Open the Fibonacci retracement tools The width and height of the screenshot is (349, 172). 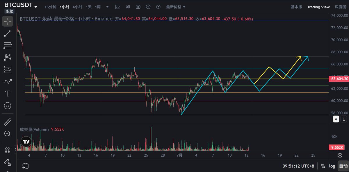pos(8,45)
